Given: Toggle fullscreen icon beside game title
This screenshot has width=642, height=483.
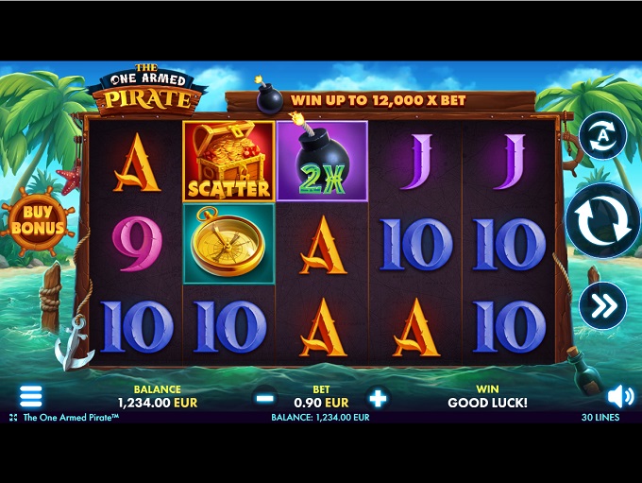Looking at the screenshot, I should pyautogui.click(x=13, y=418).
